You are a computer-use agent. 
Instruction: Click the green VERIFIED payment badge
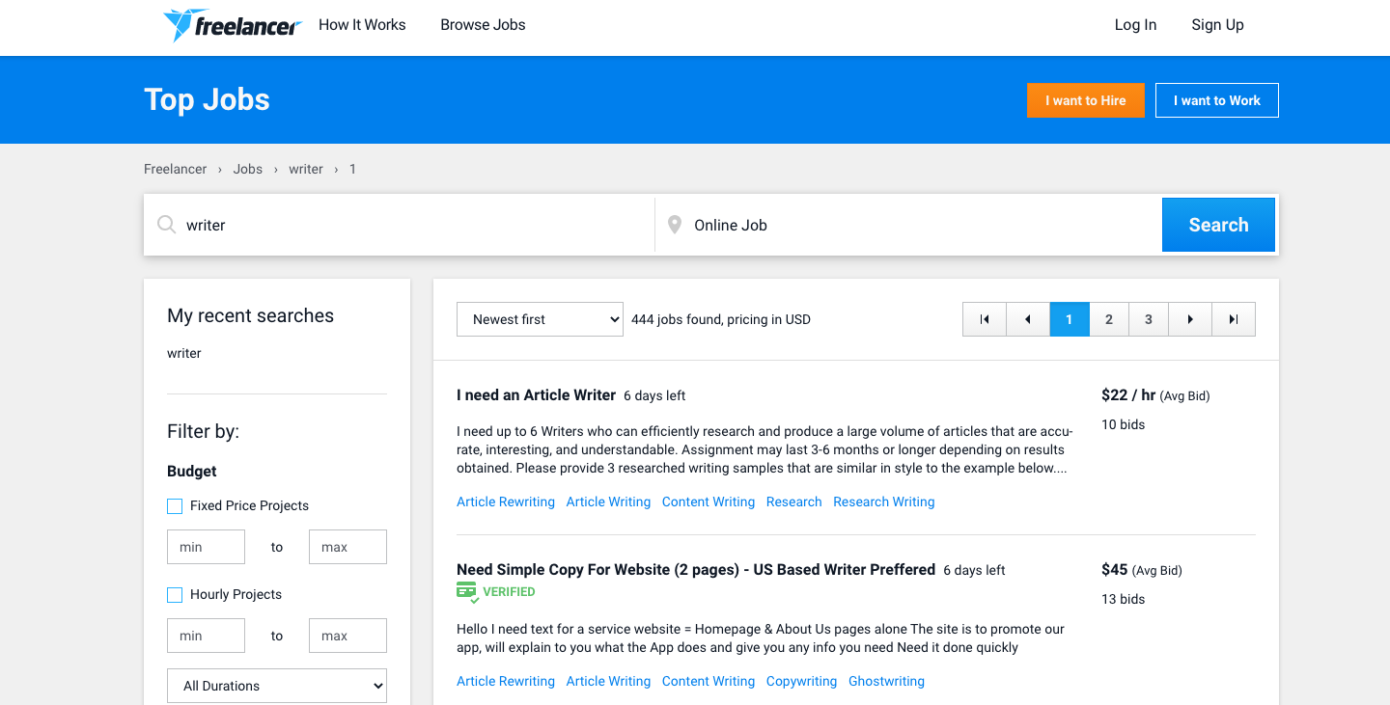pos(496,592)
